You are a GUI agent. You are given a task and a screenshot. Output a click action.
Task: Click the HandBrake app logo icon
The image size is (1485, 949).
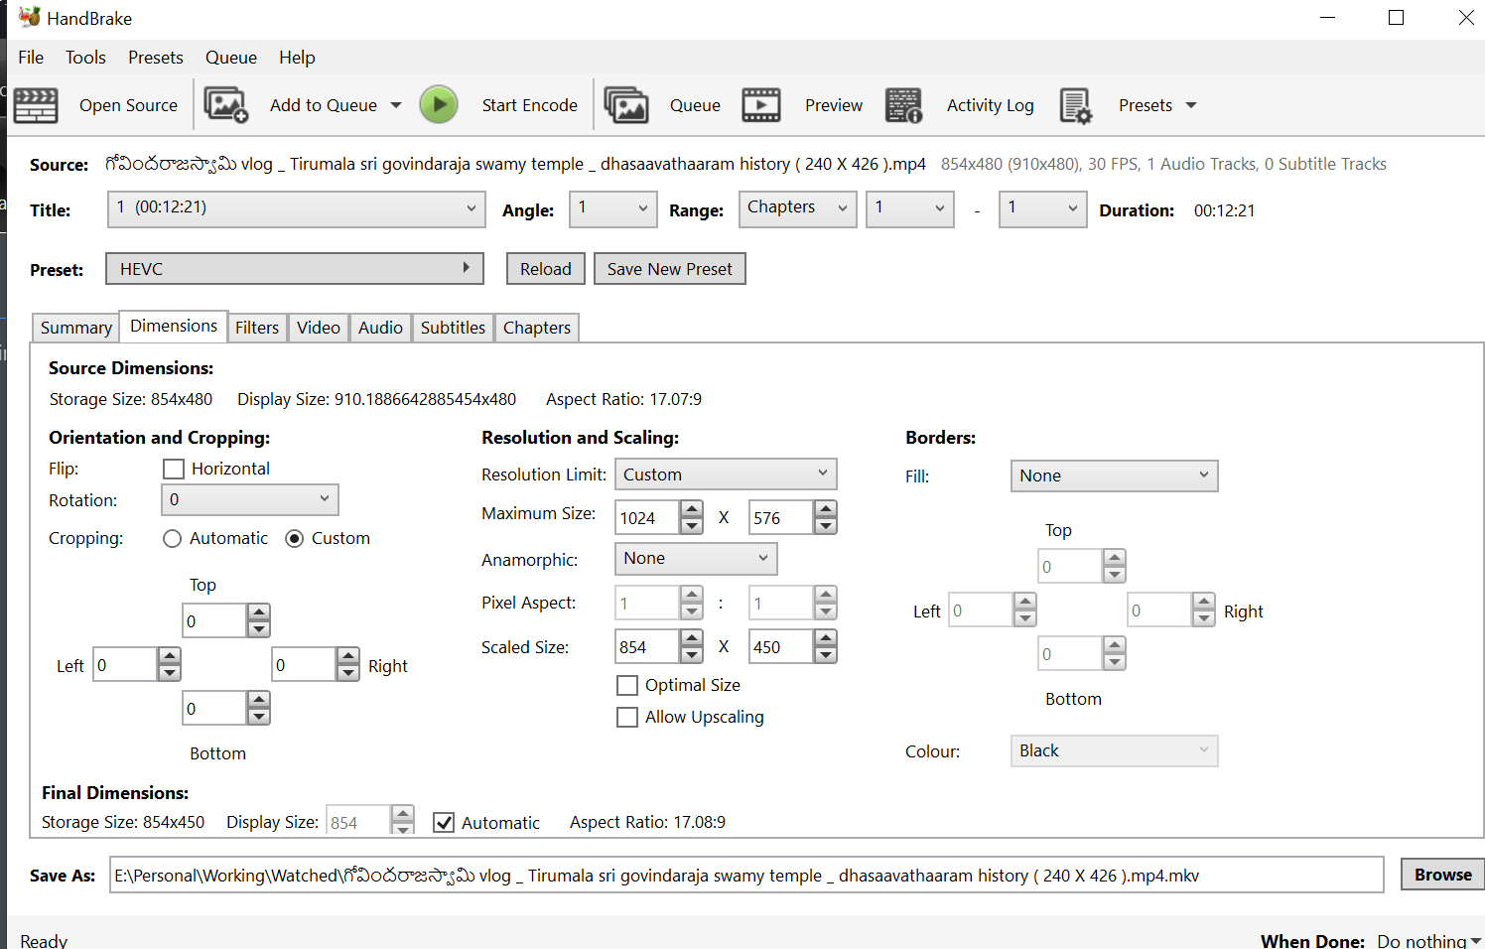tap(29, 17)
